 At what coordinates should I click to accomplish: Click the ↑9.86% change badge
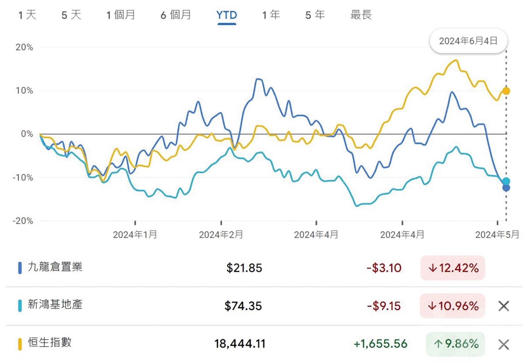click(x=456, y=344)
